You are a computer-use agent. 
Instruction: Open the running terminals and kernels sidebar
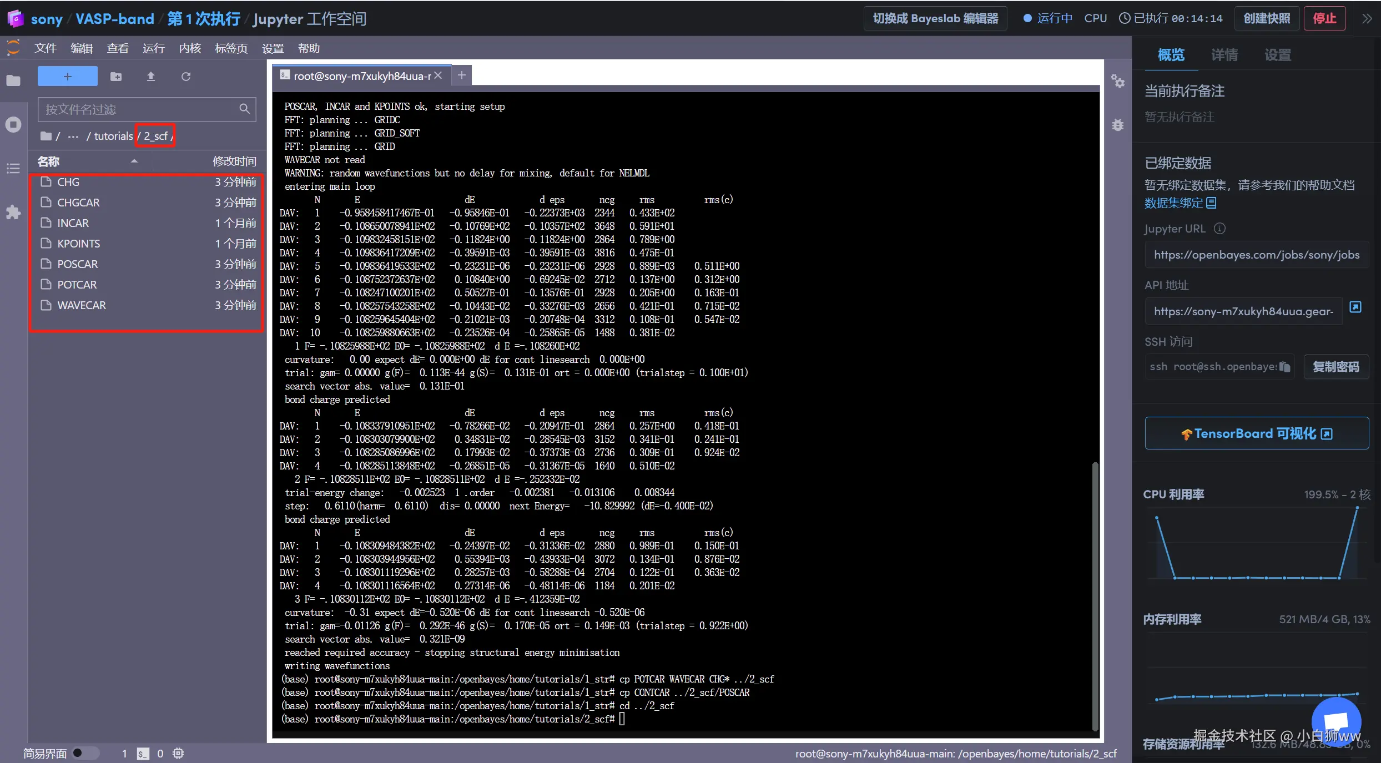pyautogui.click(x=13, y=124)
